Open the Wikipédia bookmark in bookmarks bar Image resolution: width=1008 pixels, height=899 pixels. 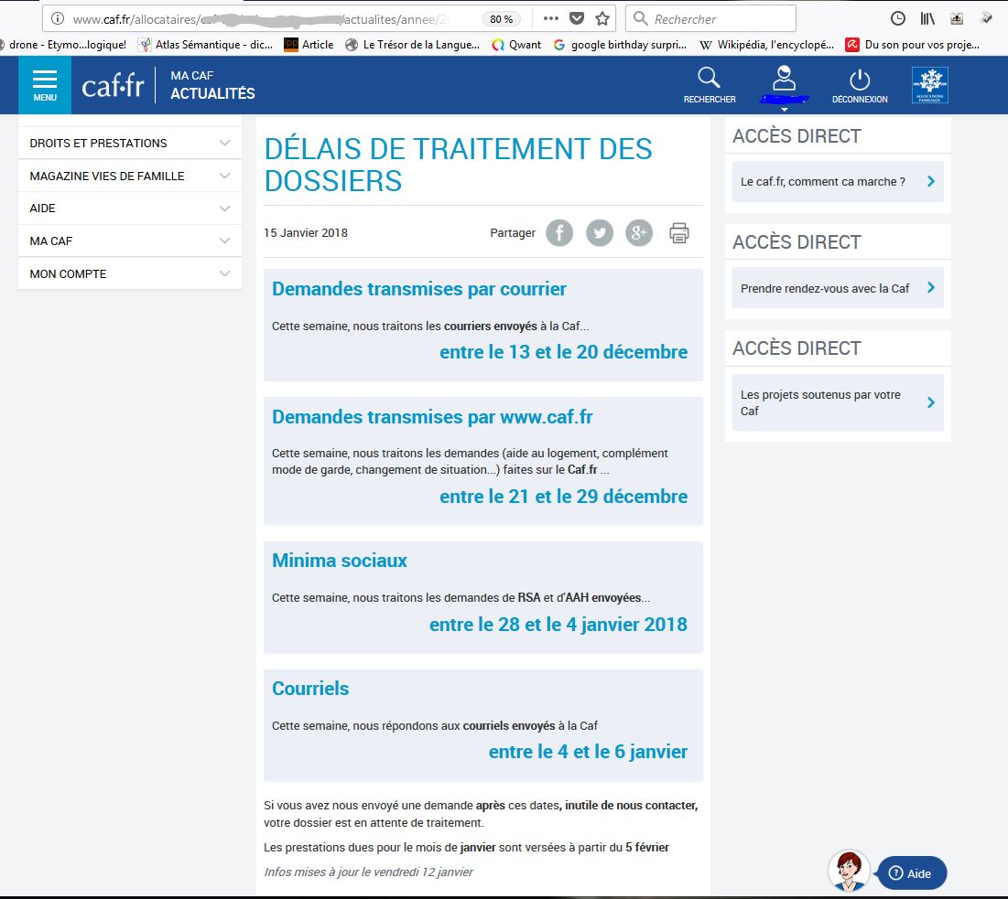point(767,44)
